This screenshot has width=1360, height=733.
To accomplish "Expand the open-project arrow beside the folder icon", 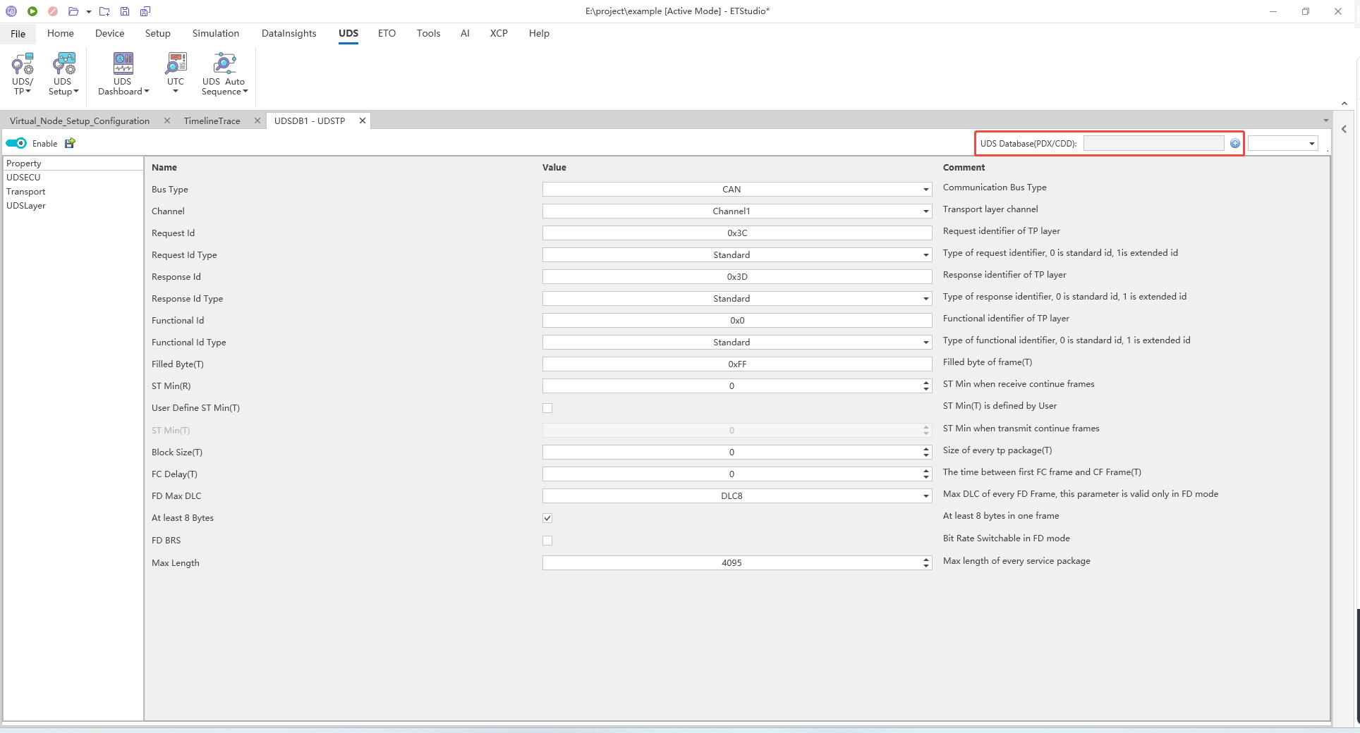I will tap(89, 11).
